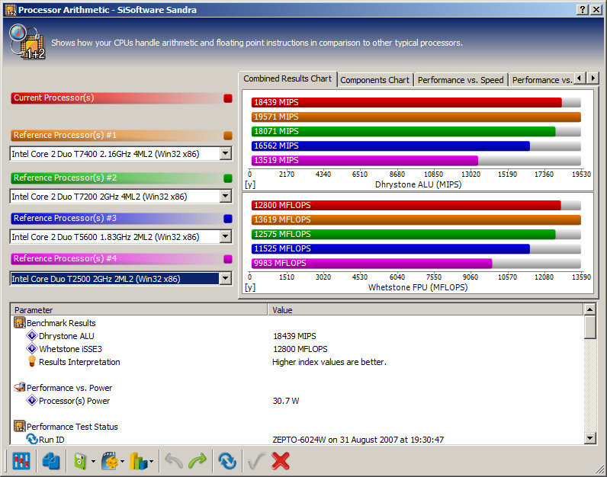Click the blue refresh results icon

click(227, 461)
